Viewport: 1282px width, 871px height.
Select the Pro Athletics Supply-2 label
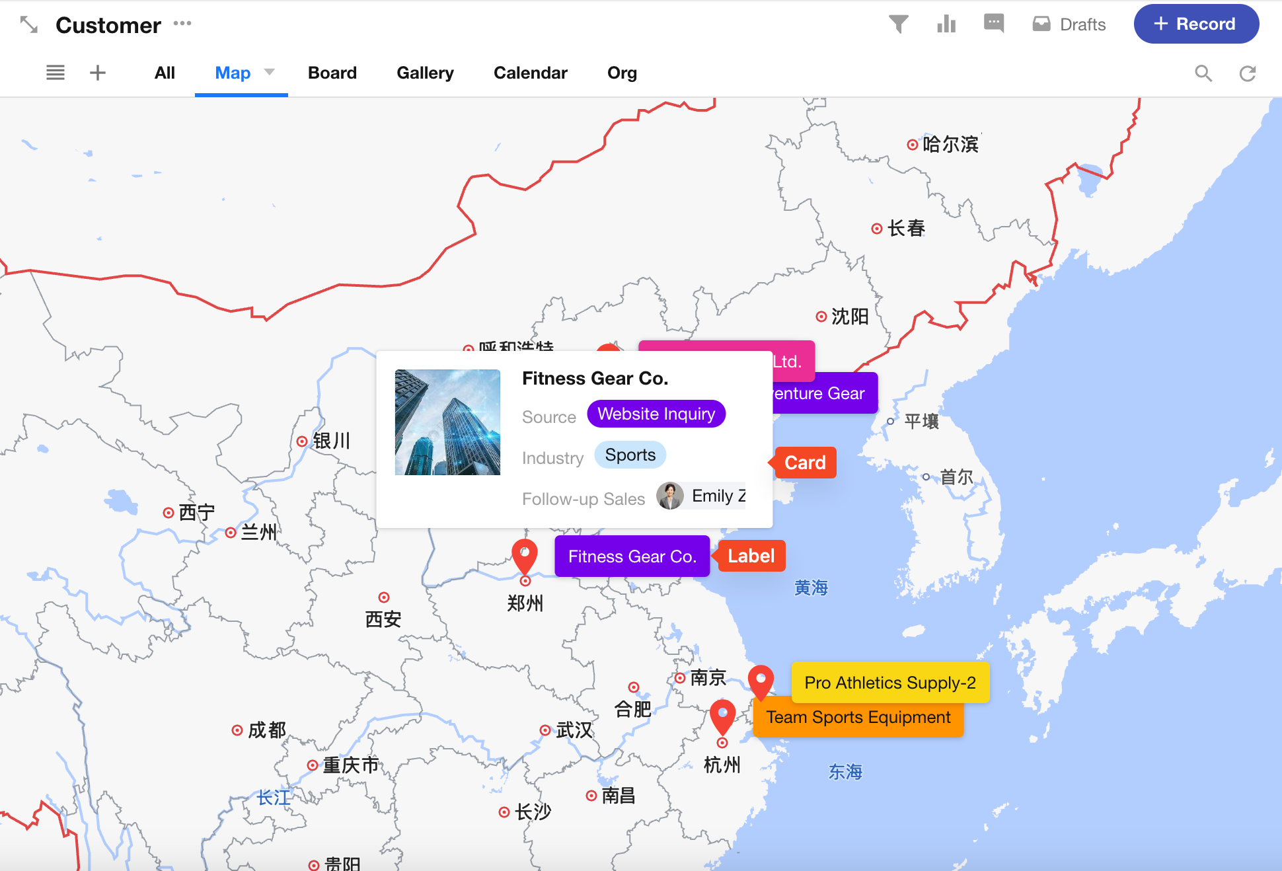point(889,683)
